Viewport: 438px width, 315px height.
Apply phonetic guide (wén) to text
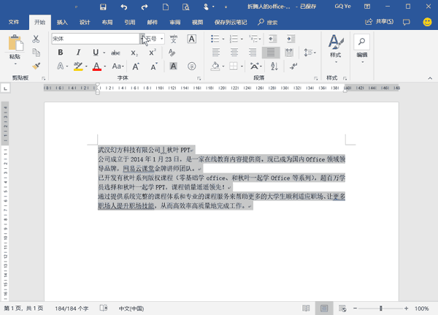(174, 39)
